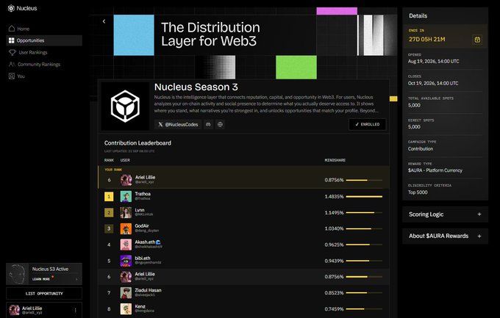Click GodAir's 1.0340% mindshare bar
This screenshot has width=500, height=318.
(x=364, y=228)
